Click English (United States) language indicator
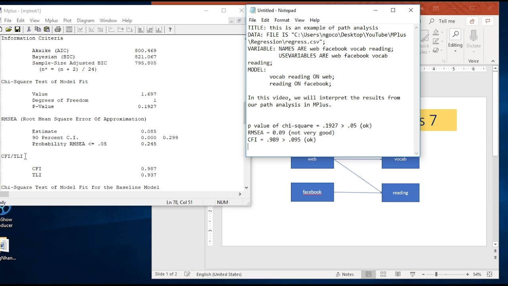 [x=219, y=274]
